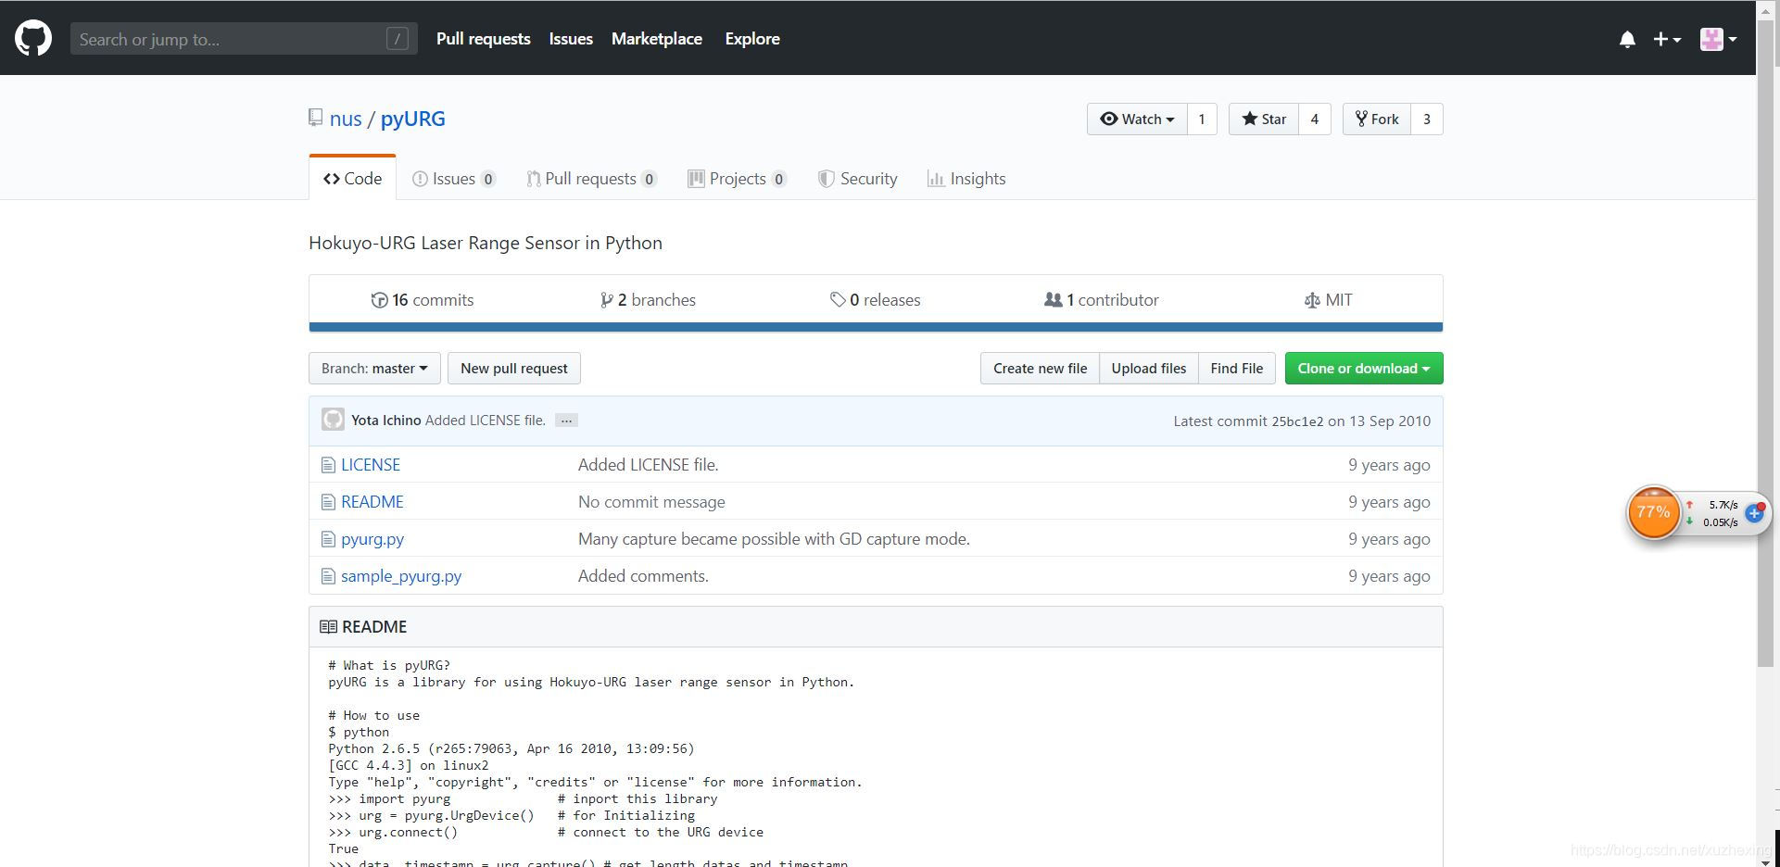1780x867 pixels.
Task: Open the README file
Action: click(x=372, y=502)
